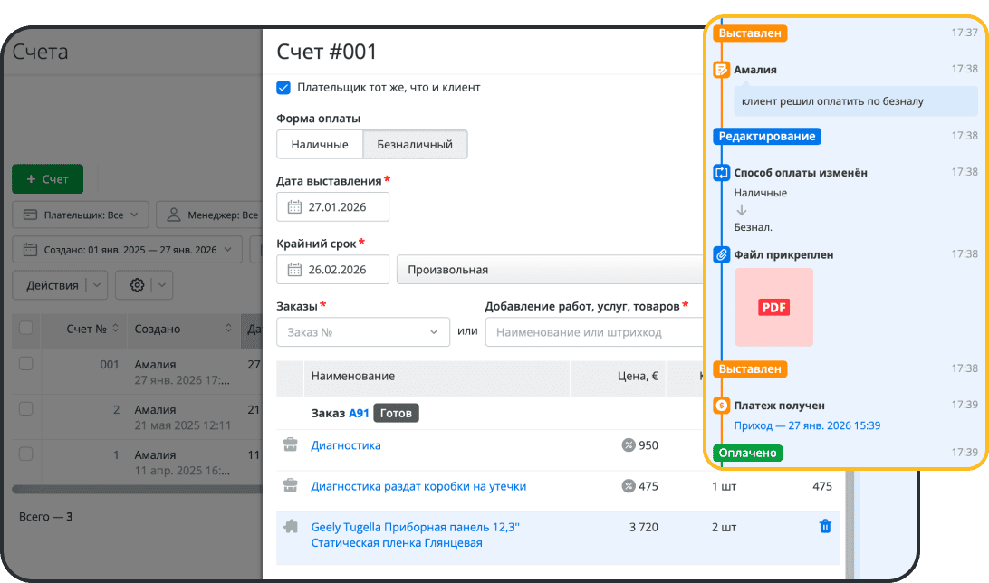The height and width of the screenshot is (583, 989).
Task: Click the trash icon on Geely Tugella row
Action: pos(824,526)
